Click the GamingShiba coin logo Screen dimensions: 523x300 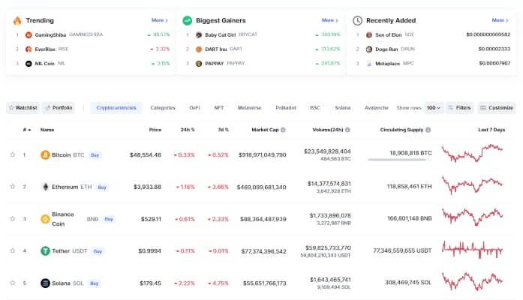(29, 34)
